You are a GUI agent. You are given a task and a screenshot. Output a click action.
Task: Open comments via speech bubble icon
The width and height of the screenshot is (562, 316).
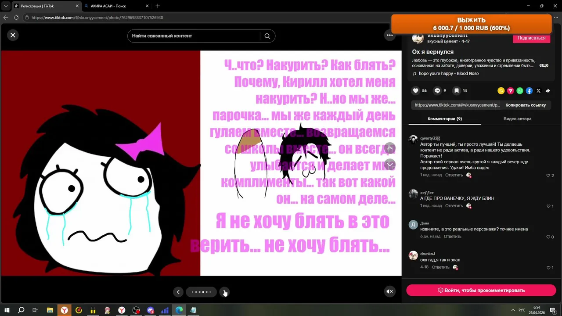pos(437,90)
